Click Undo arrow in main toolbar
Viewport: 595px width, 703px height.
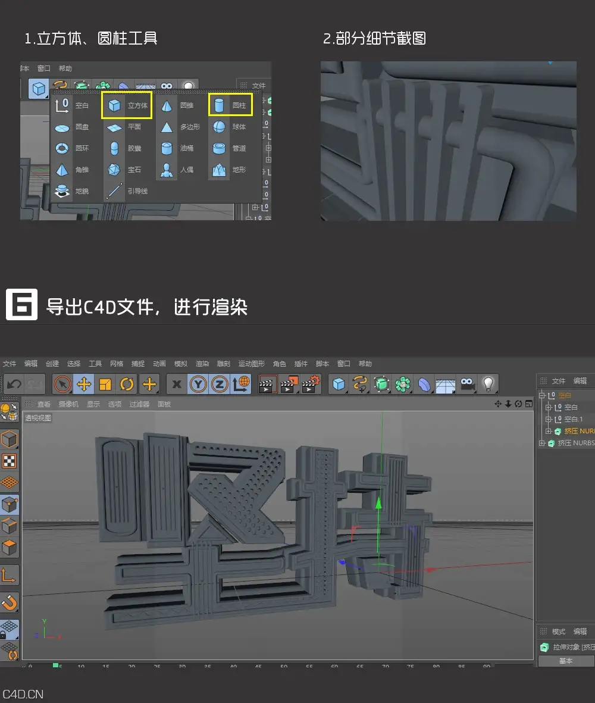click(14, 384)
